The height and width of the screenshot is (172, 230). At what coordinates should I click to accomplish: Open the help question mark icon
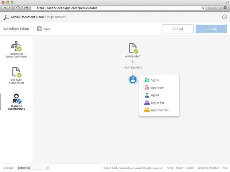pos(225,17)
